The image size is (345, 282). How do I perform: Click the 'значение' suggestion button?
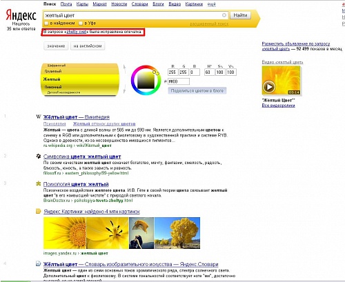coord(56,46)
